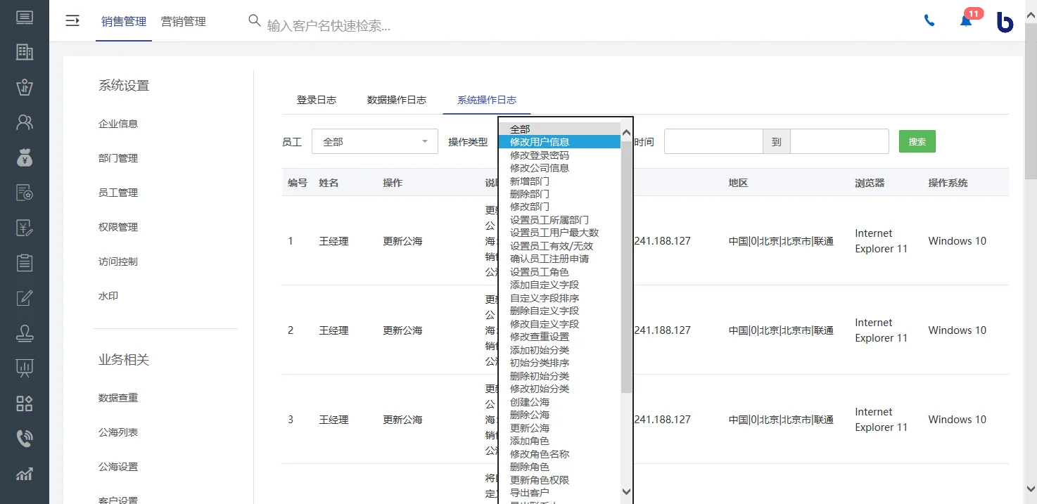Select 修改查重设置 option
The height and width of the screenshot is (504, 1037).
click(559, 337)
